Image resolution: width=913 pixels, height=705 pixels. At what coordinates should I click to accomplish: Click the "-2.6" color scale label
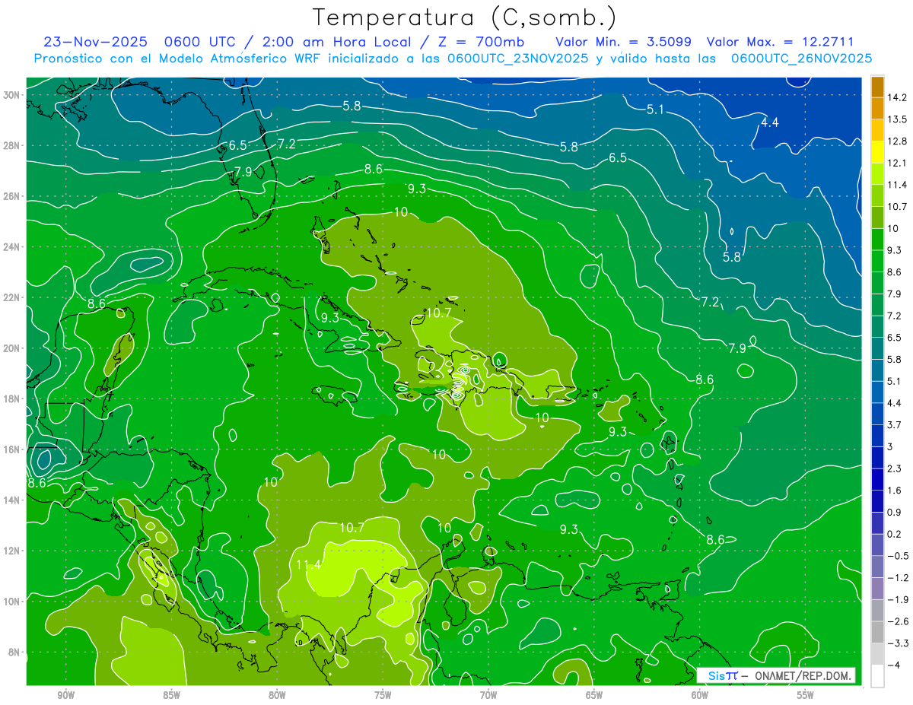coord(898,621)
